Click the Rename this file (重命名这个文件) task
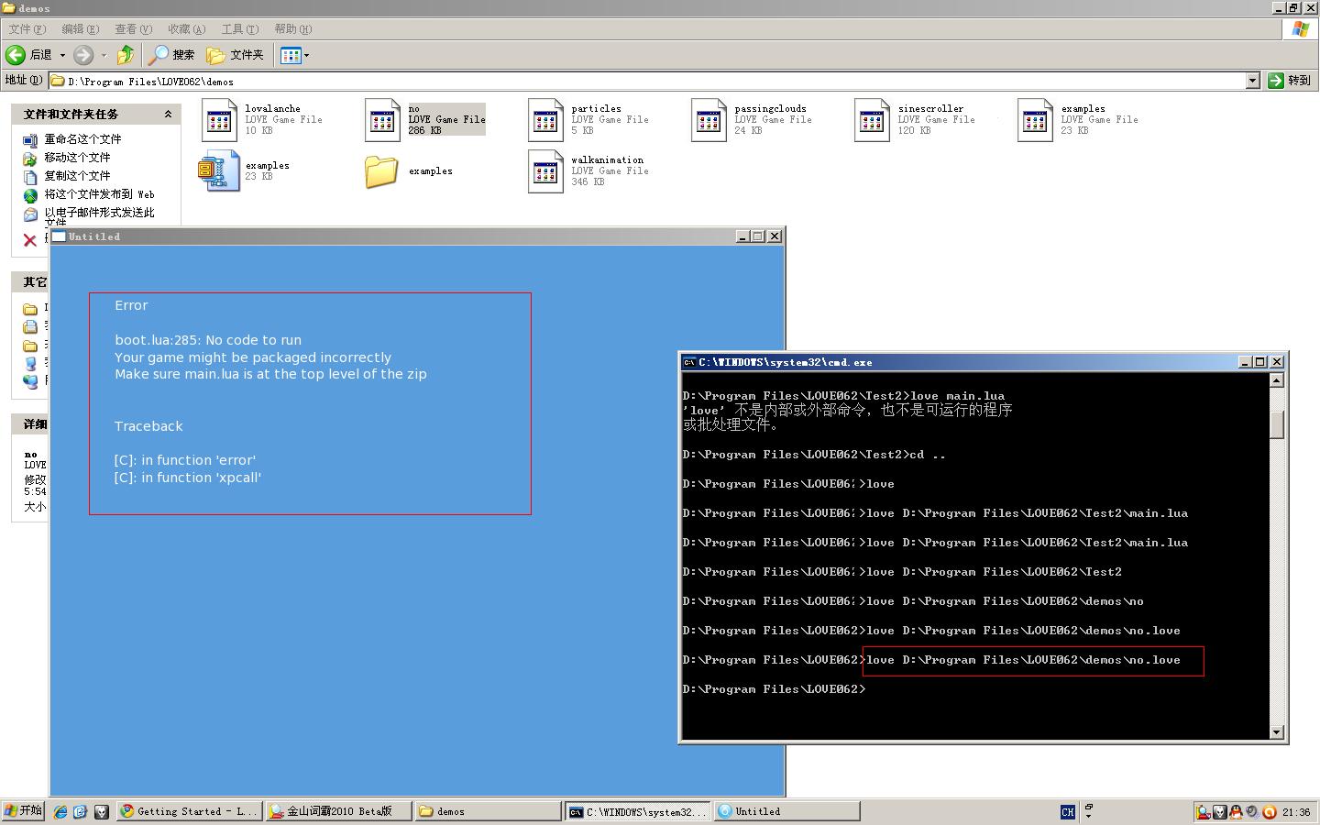The width and height of the screenshot is (1320, 825). [82, 139]
